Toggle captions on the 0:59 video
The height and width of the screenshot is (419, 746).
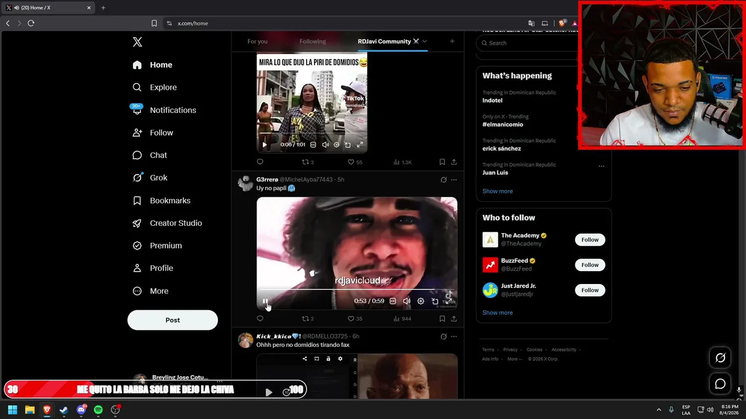393,301
